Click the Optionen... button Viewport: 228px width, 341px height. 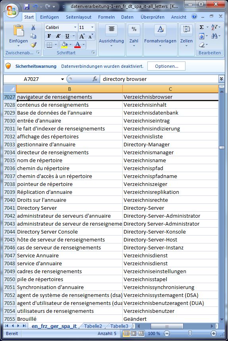[166, 66]
